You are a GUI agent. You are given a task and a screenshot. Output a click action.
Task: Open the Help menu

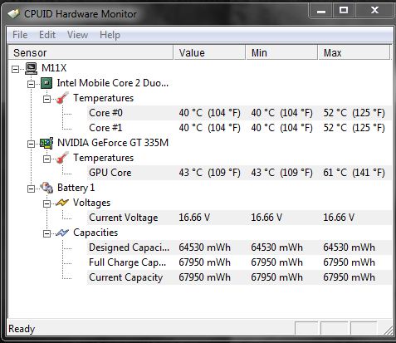point(110,35)
